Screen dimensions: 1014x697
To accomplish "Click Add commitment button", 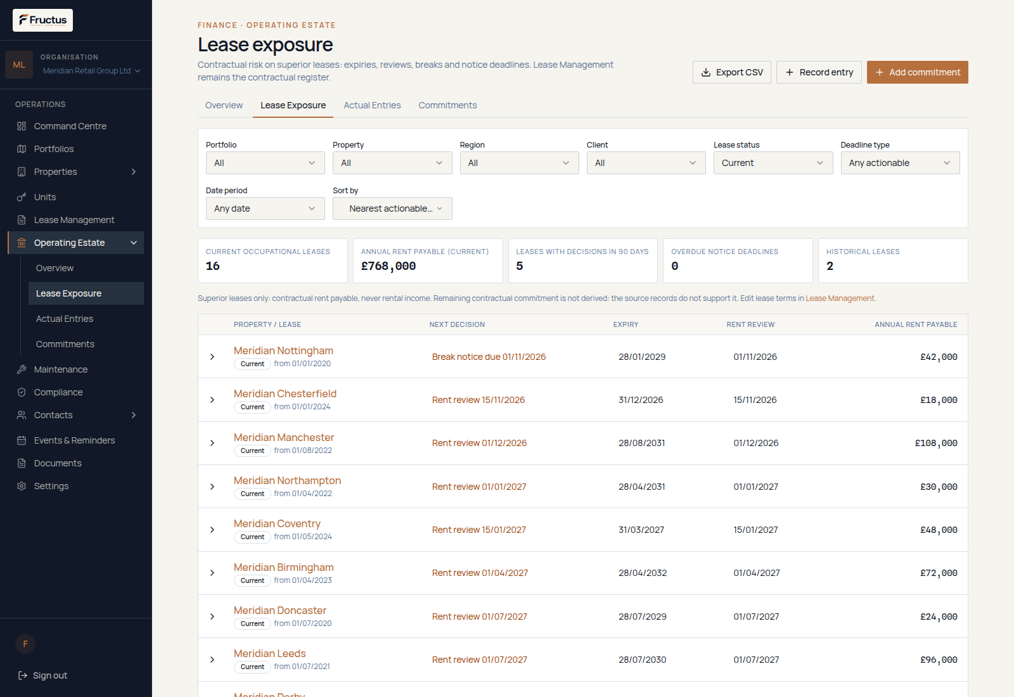I will click(918, 72).
